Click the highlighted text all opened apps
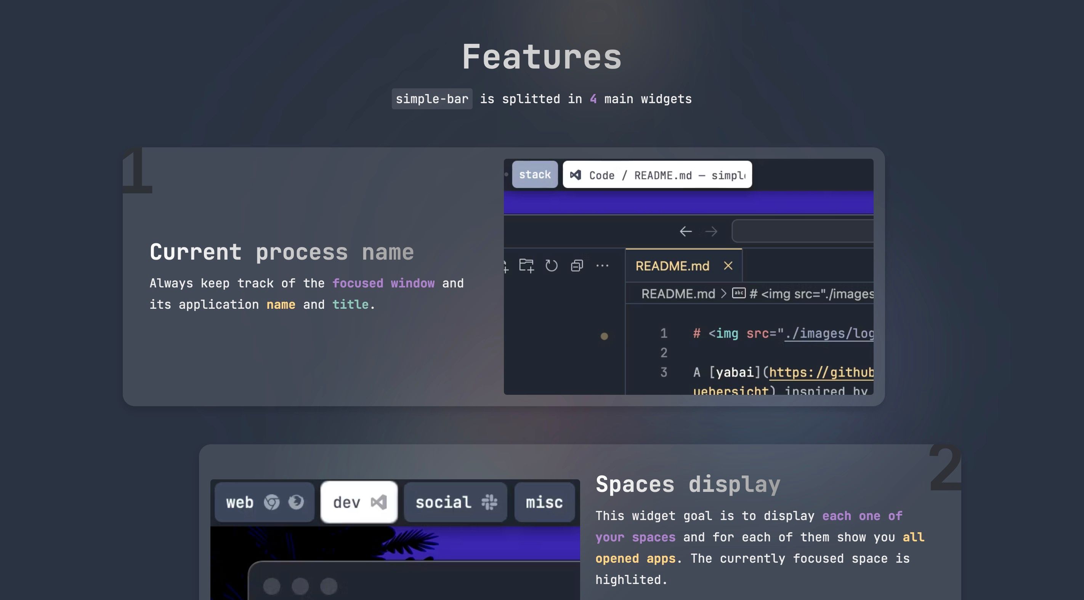The width and height of the screenshot is (1084, 600). point(760,548)
